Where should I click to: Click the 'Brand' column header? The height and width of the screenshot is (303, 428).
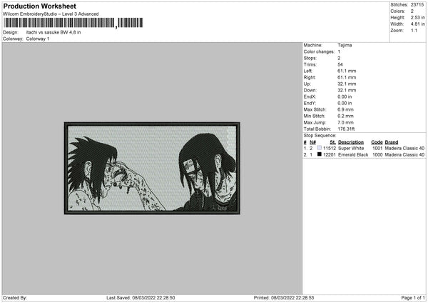point(392,142)
